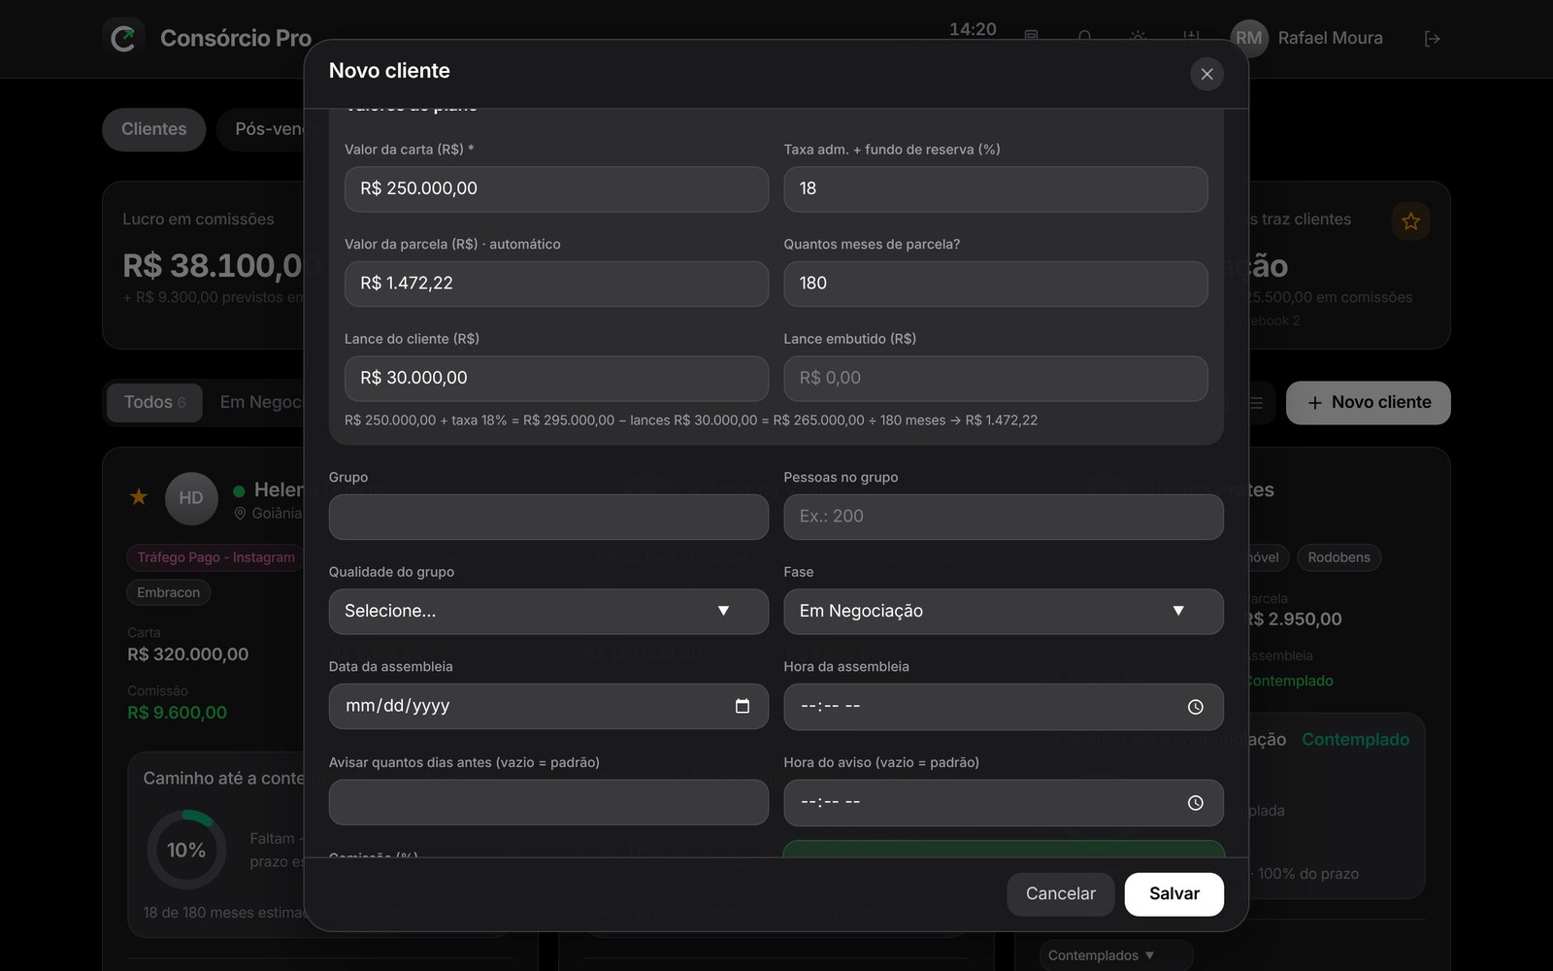This screenshot has height=971, width=1553.
Task: Click the Embracon tag
Action: [x=168, y=592]
